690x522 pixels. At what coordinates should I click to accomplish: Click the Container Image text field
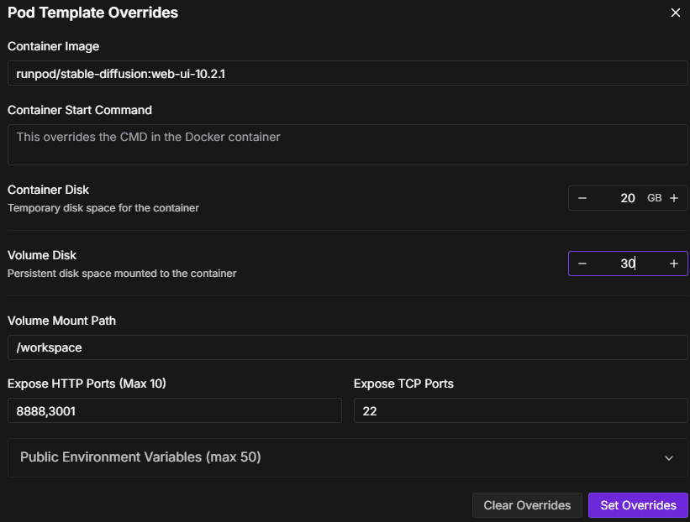point(347,74)
